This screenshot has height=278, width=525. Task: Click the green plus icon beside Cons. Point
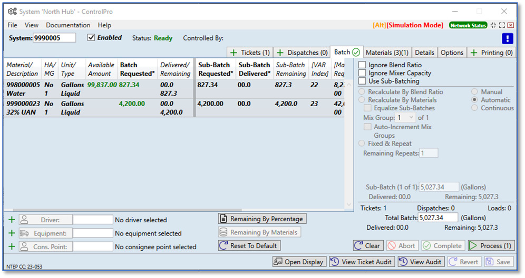tap(12, 246)
